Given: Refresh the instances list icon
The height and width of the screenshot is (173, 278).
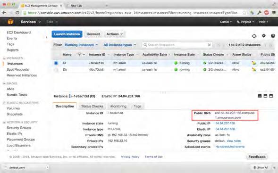Looking at the screenshot, I should (254, 36).
